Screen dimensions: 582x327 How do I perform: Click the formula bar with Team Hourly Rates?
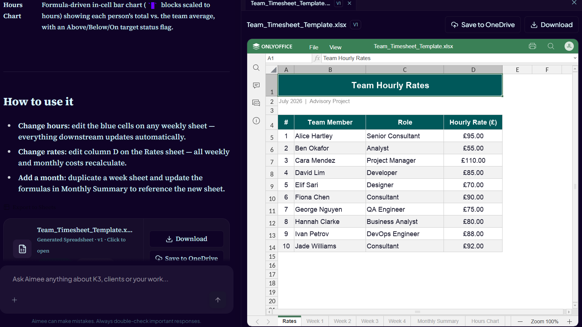point(447,58)
